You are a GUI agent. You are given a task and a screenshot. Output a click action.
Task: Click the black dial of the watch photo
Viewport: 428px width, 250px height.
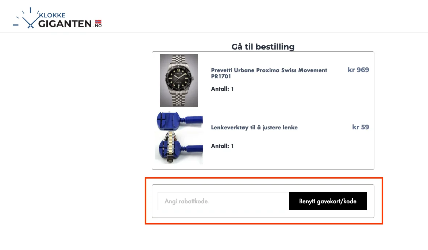[179, 77]
